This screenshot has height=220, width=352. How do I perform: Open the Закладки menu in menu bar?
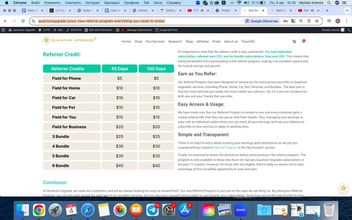112,3
